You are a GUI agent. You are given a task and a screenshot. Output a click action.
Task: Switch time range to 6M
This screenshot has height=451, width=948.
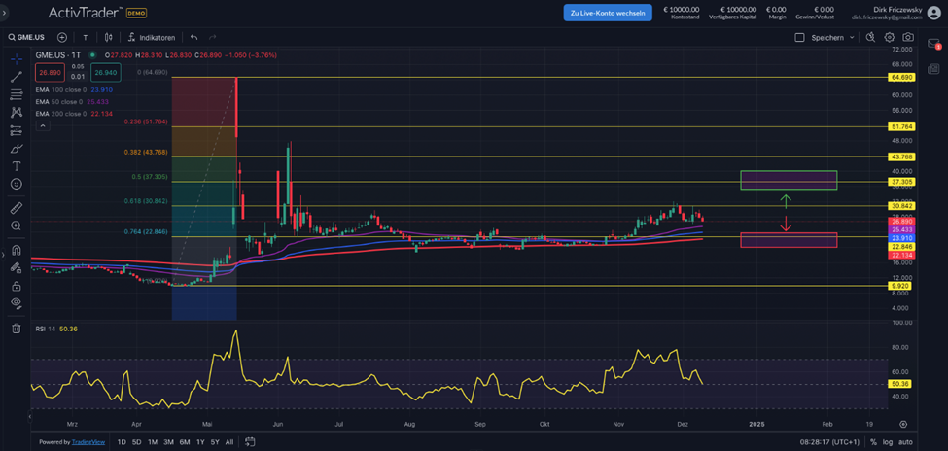[185, 442]
